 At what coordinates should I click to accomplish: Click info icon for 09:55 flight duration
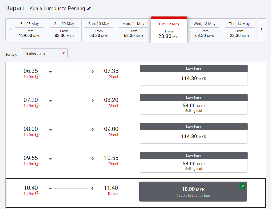(x=38, y=164)
